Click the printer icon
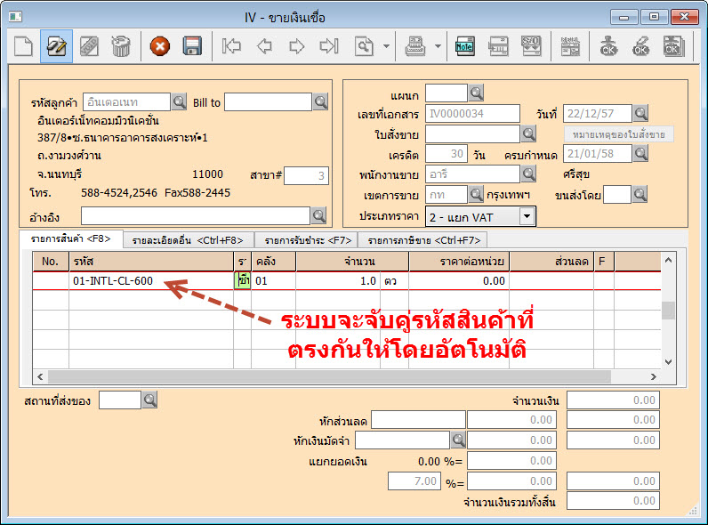Image resolution: width=708 pixels, height=525 pixels. (x=415, y=46)
